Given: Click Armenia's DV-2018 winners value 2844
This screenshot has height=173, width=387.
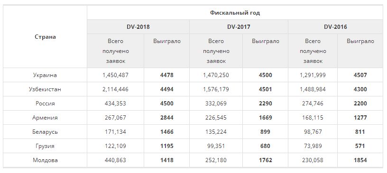Looking at the screenshot, I should tap(166, 118).
